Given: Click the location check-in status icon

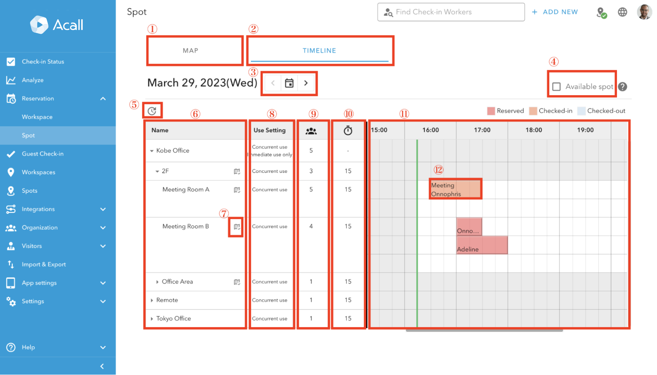Looking at the screenshot, I should [x=602, y=12].
